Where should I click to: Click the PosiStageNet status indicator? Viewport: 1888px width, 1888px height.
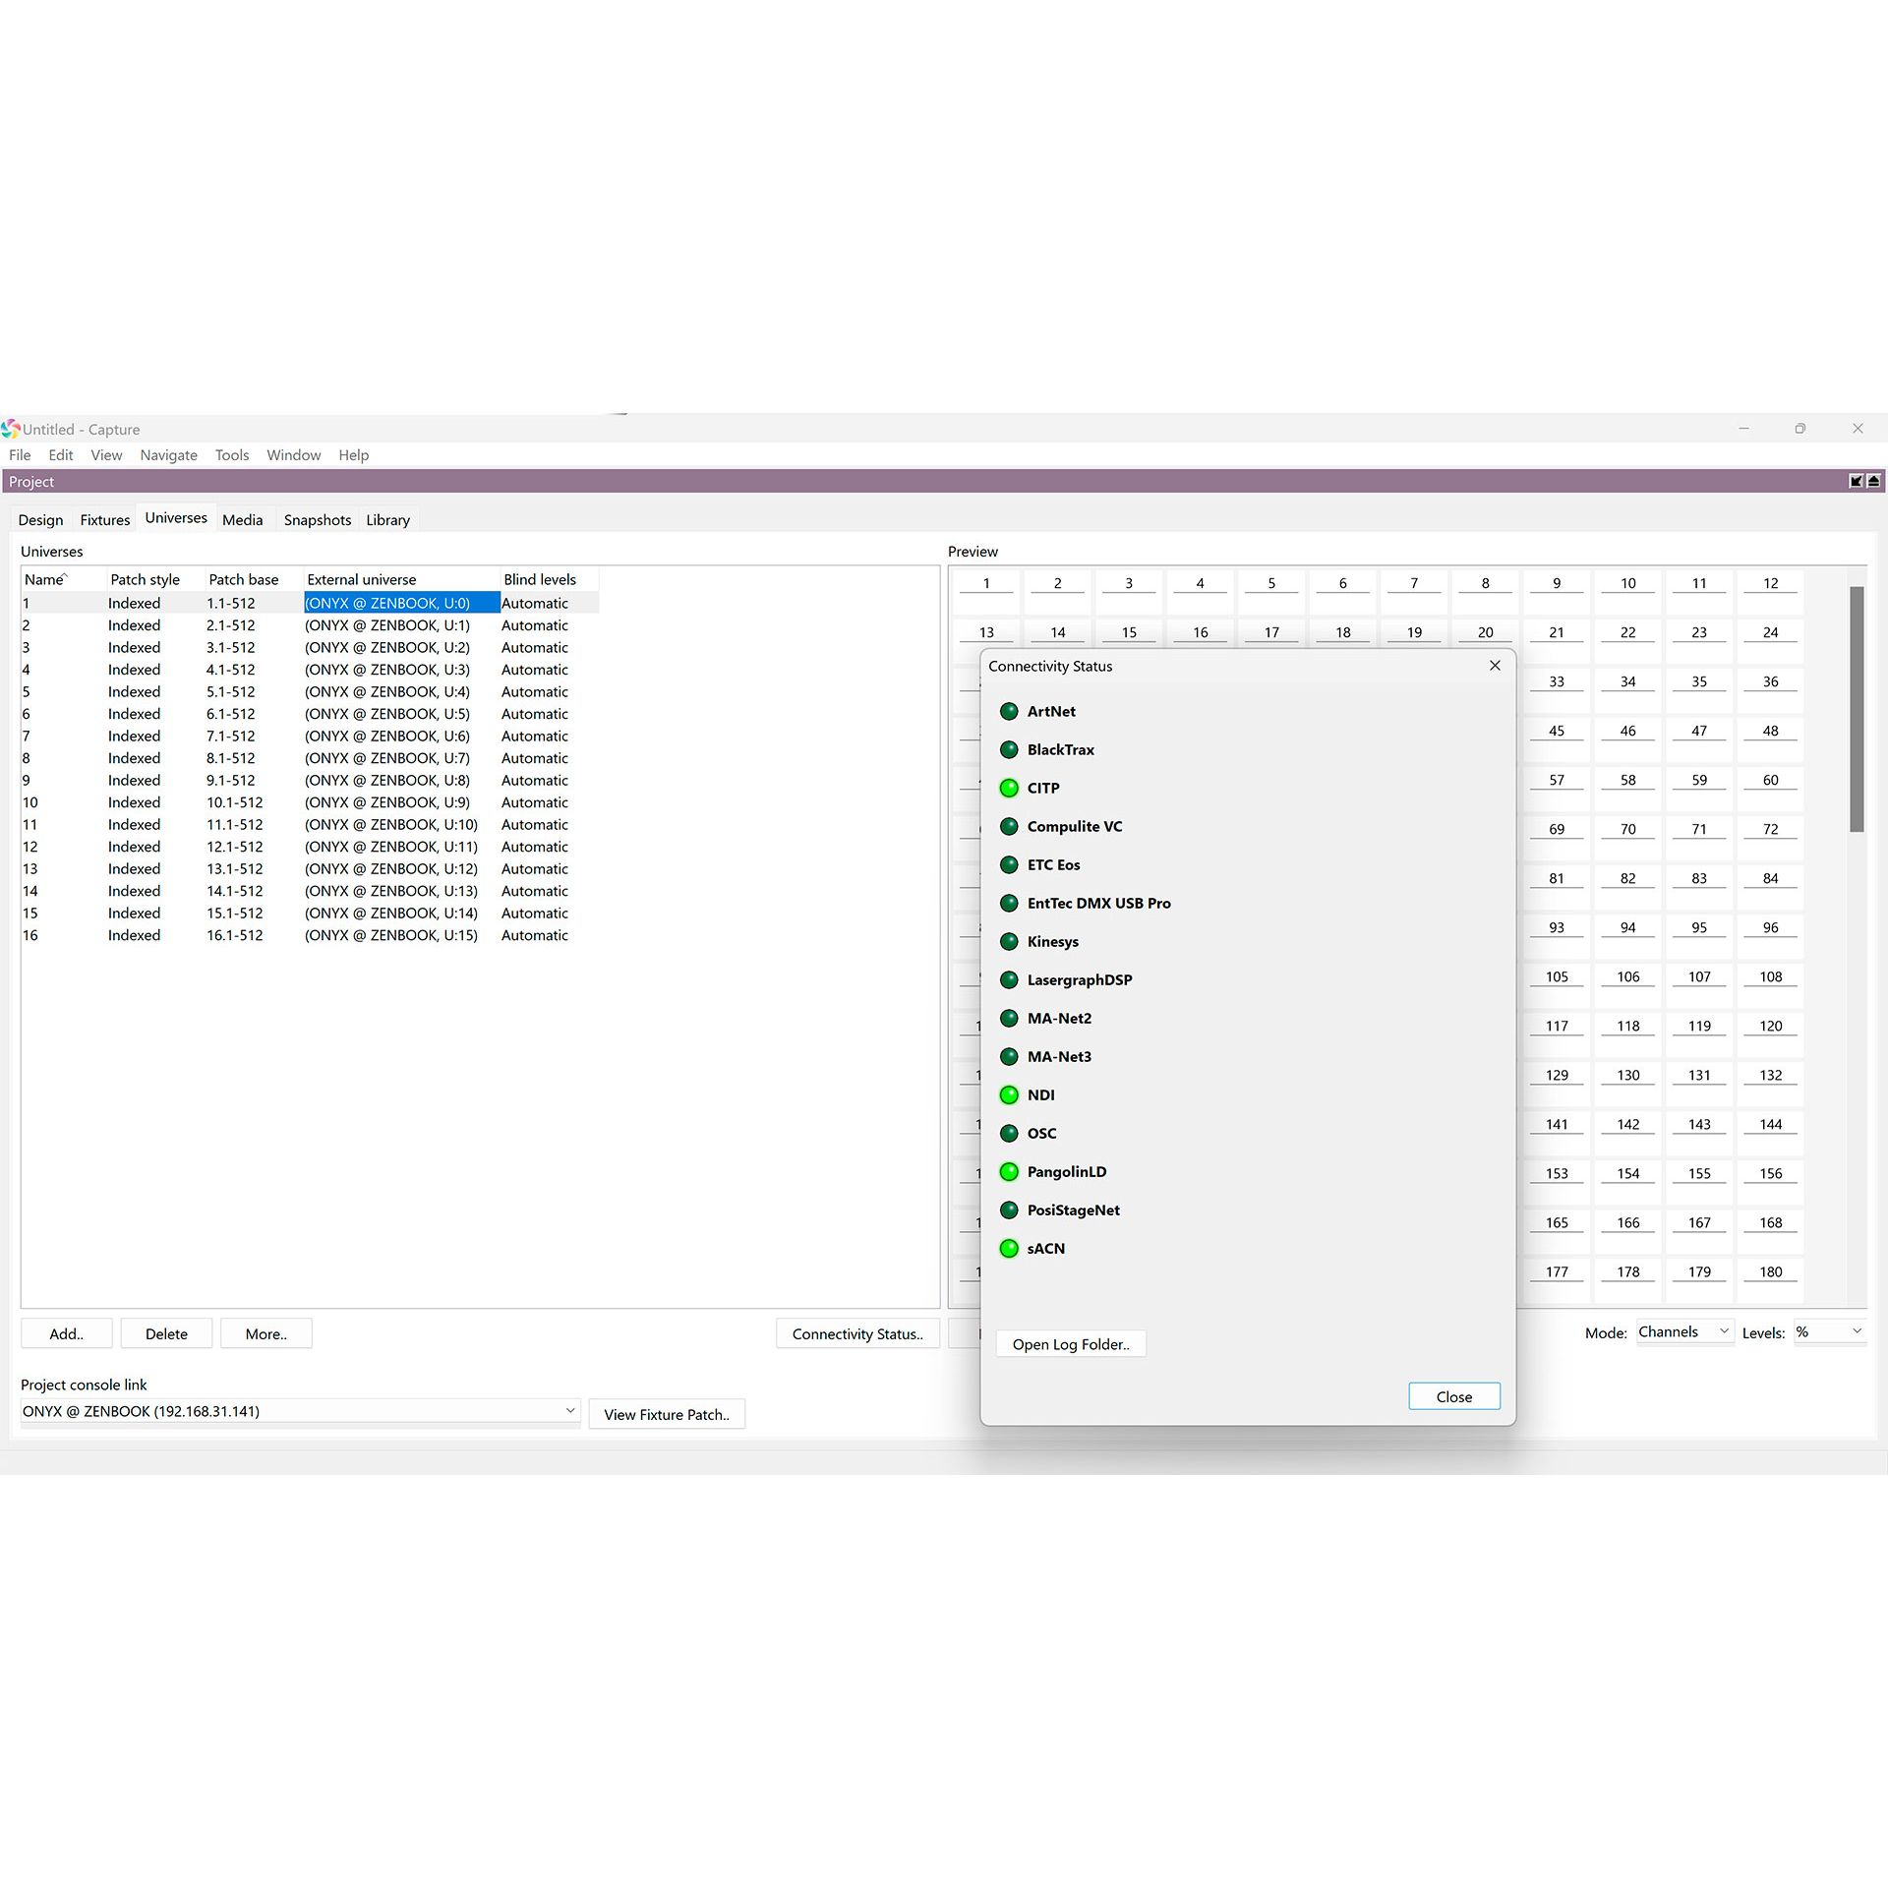1008,1209
